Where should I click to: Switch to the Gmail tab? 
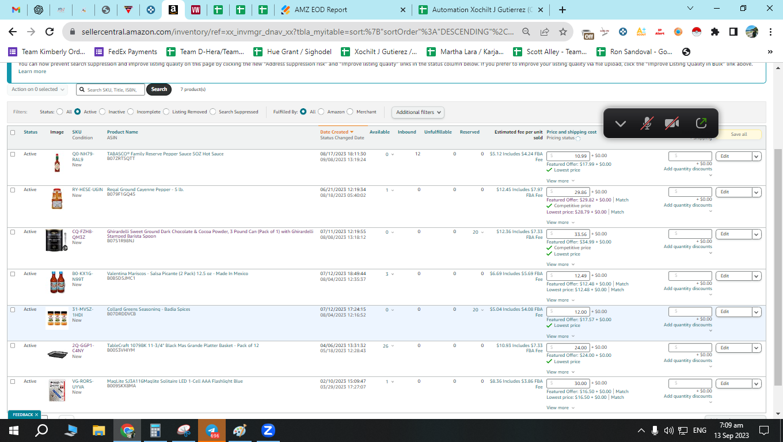(16, 10)
